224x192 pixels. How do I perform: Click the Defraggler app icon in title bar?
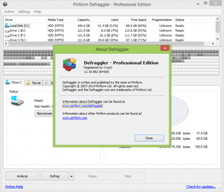5,4
